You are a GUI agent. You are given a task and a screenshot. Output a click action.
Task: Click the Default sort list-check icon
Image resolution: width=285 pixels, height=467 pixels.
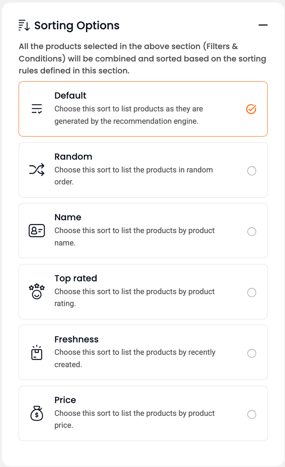click(37, 109)
